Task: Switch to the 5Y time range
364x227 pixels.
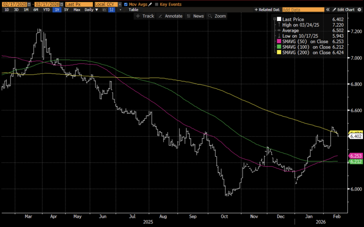Action: click(66, 10)
